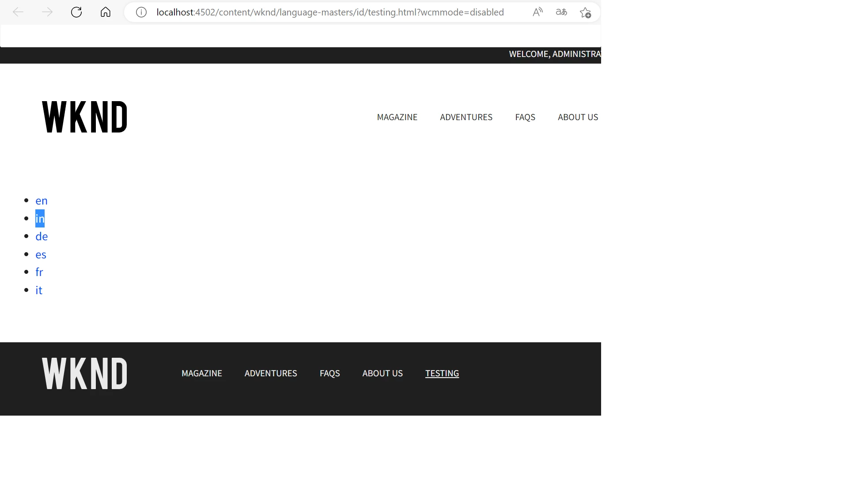848x477 pixels.
Task: Click the translate page icon
Action: click(561, 12)
